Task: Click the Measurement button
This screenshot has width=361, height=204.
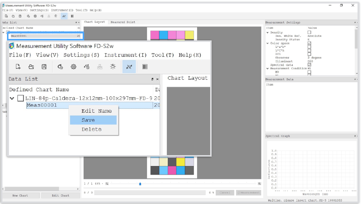Action: tap(248, 193)
